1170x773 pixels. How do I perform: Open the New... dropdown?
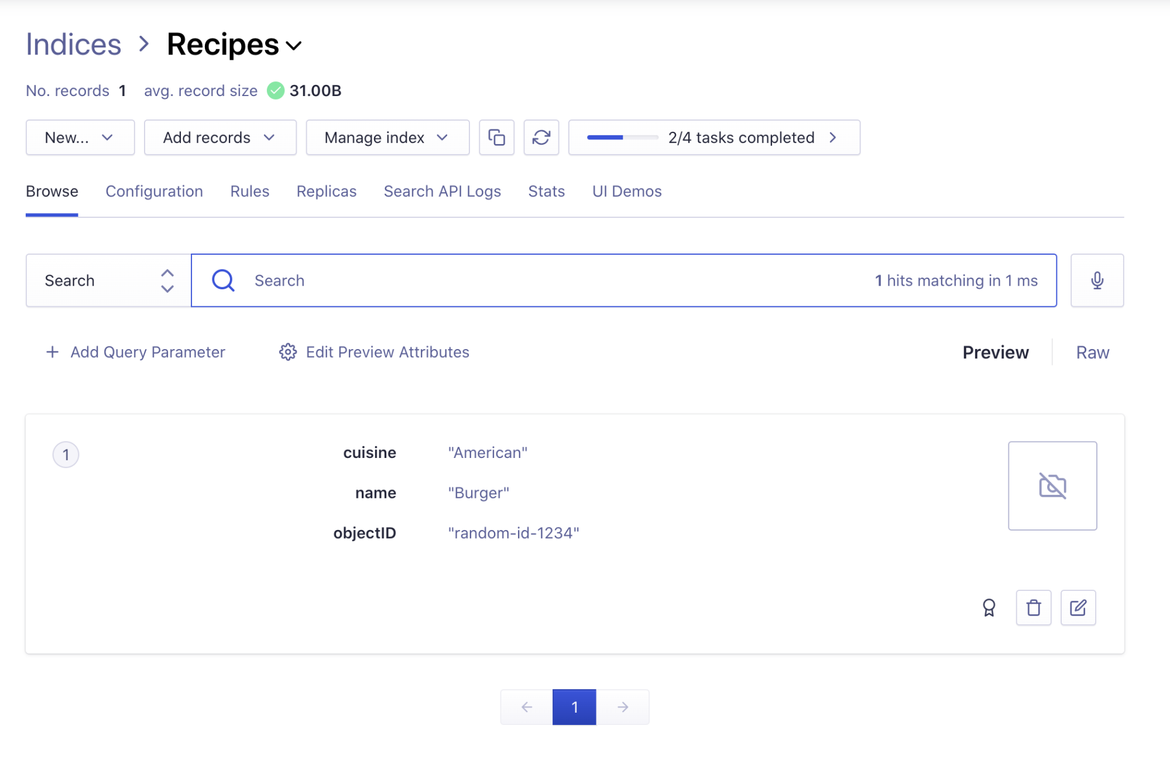80,138
